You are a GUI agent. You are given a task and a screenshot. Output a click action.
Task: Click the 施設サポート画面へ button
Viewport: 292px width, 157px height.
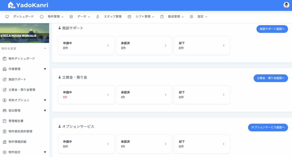click(272, 29)
